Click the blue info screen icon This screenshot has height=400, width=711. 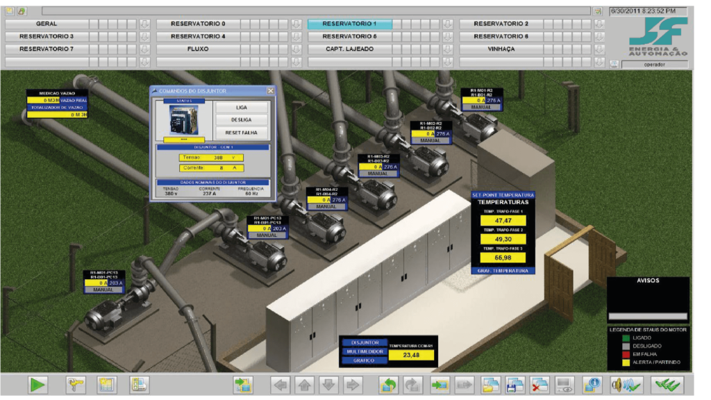click(x=592, y=385)
